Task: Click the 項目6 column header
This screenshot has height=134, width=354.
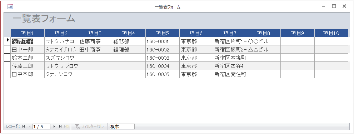Action: tap(196, 33)
